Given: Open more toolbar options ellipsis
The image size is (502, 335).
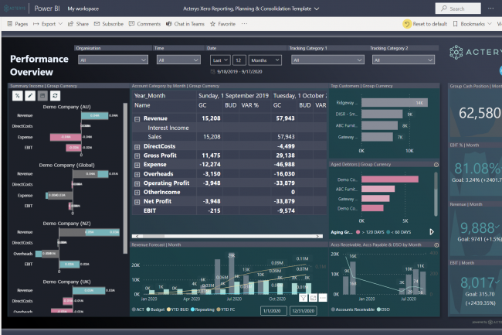Looking at the screenshot, I should tap(244, 24).
